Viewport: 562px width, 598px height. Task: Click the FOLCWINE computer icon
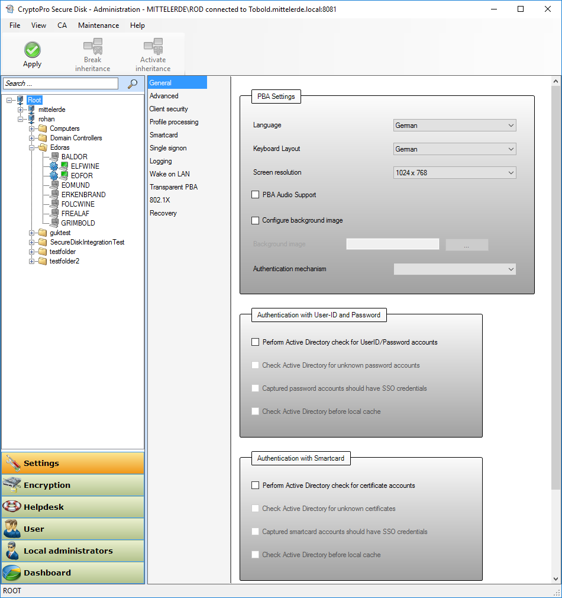pos(54,204)
